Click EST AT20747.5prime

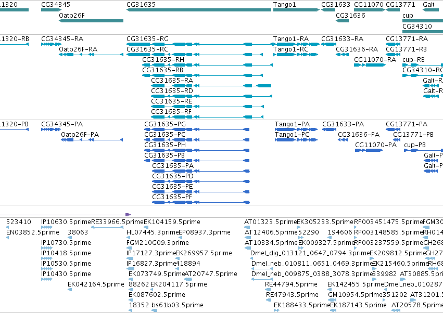tap(188, 279)
